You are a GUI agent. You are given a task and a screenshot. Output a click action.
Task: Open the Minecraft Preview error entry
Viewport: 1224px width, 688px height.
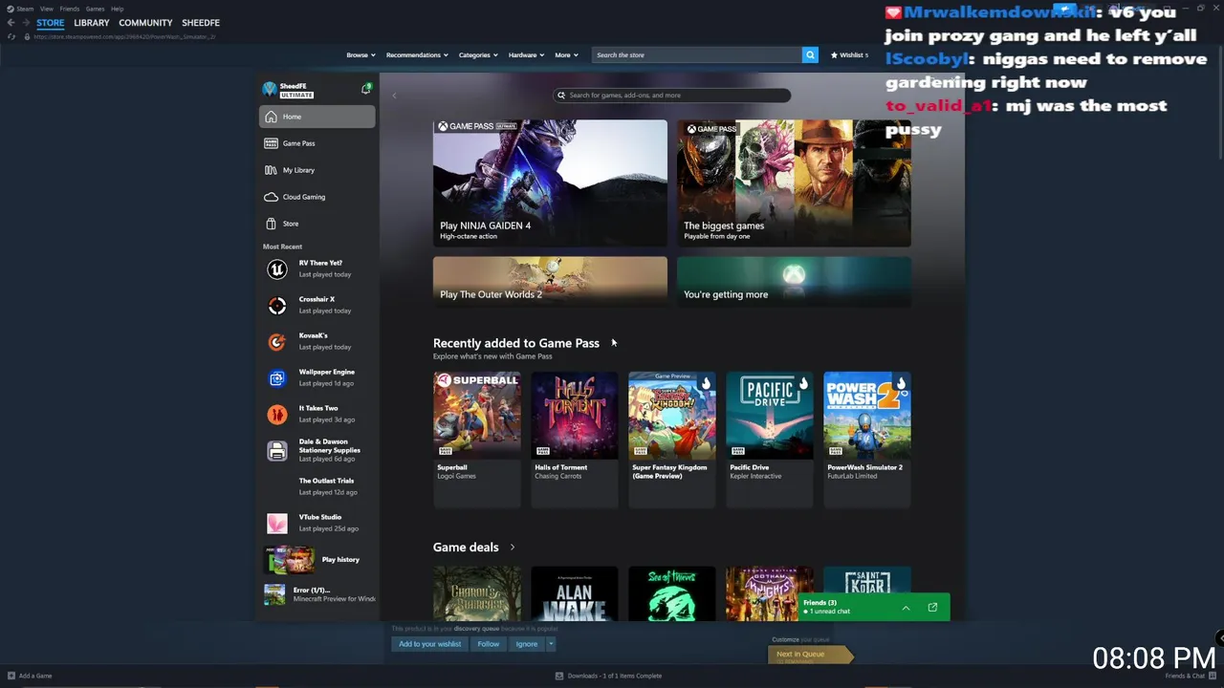point(317,594)
